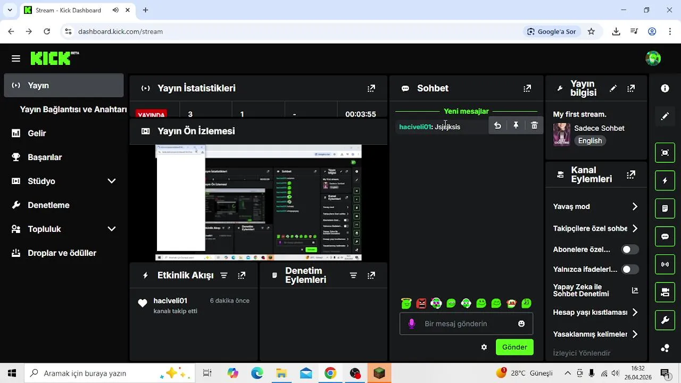Click the Windows search box

point(109,373)
